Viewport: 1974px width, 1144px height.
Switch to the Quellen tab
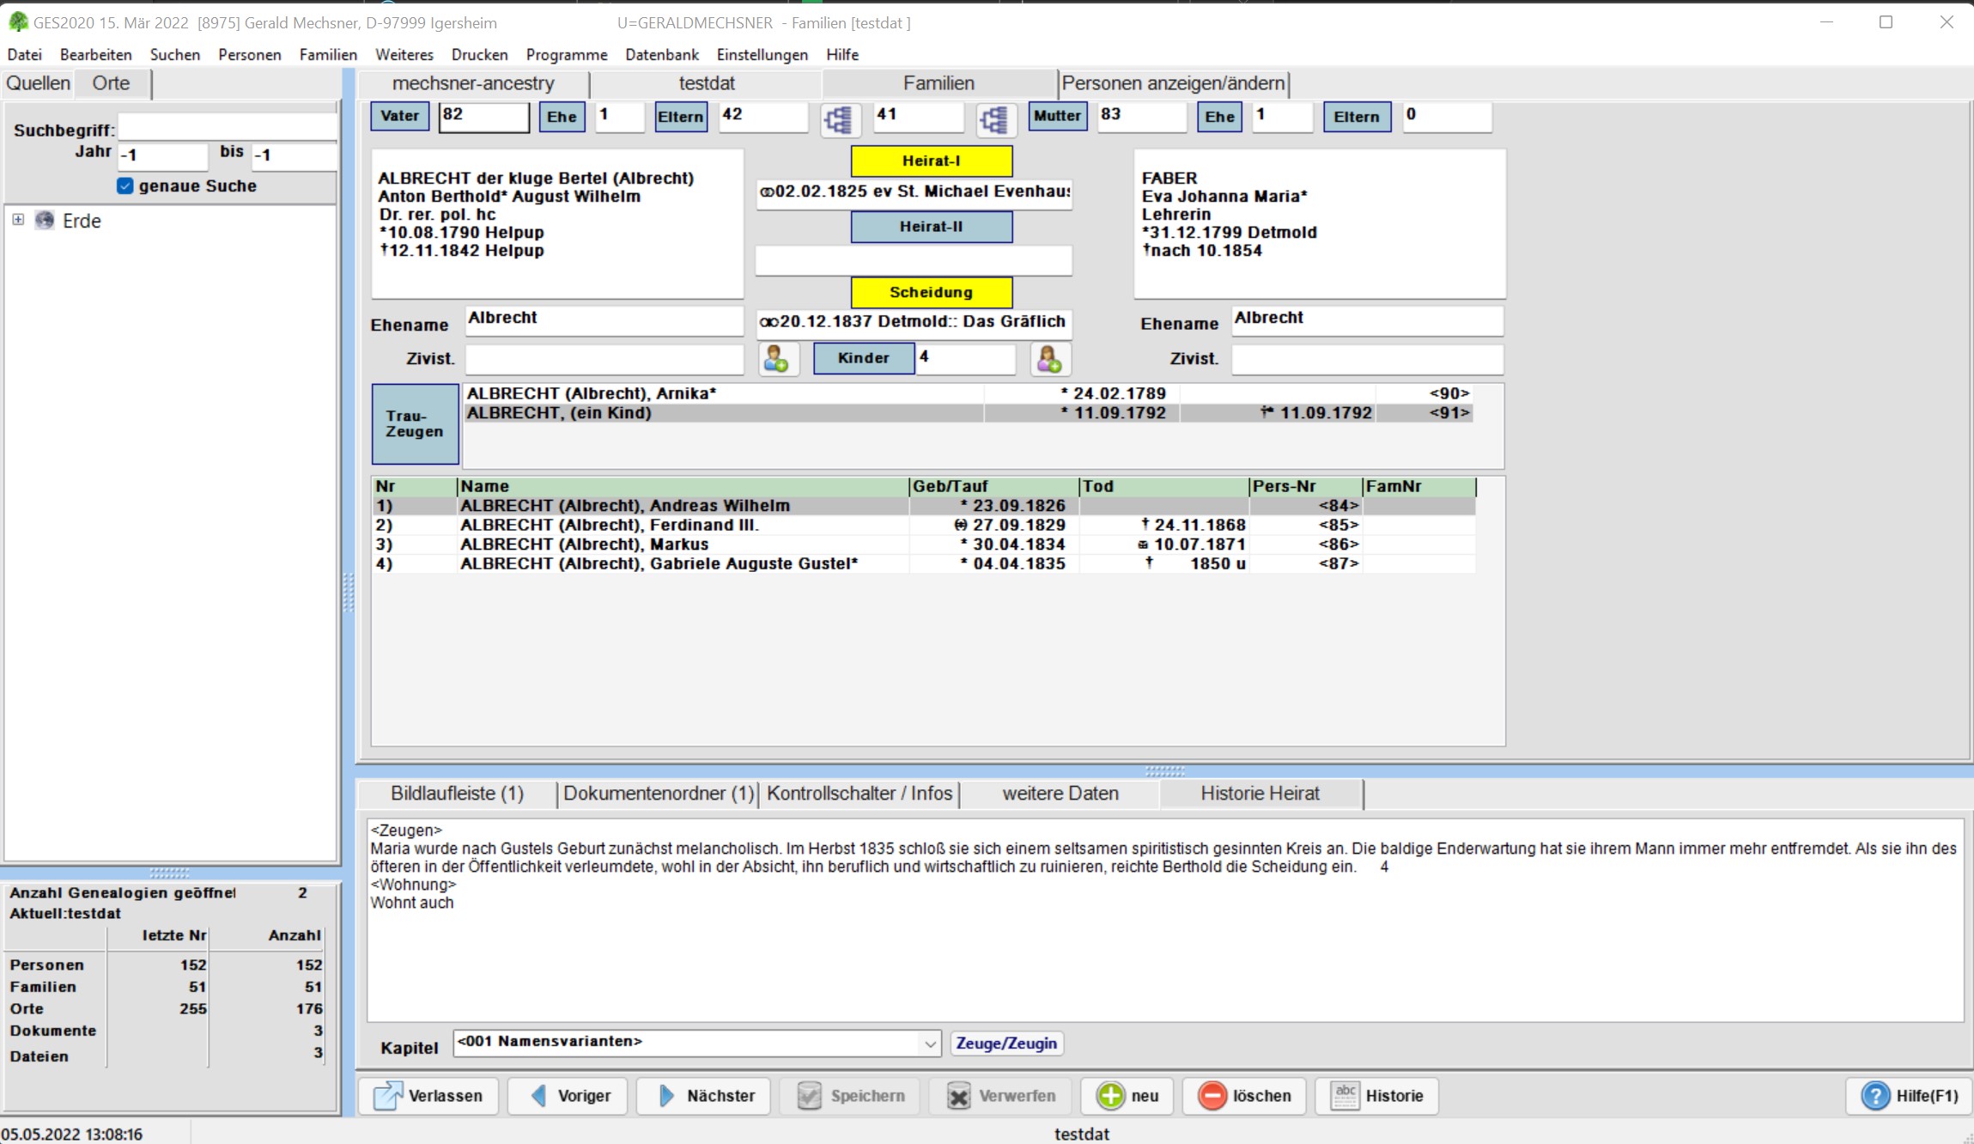(38, 83)
